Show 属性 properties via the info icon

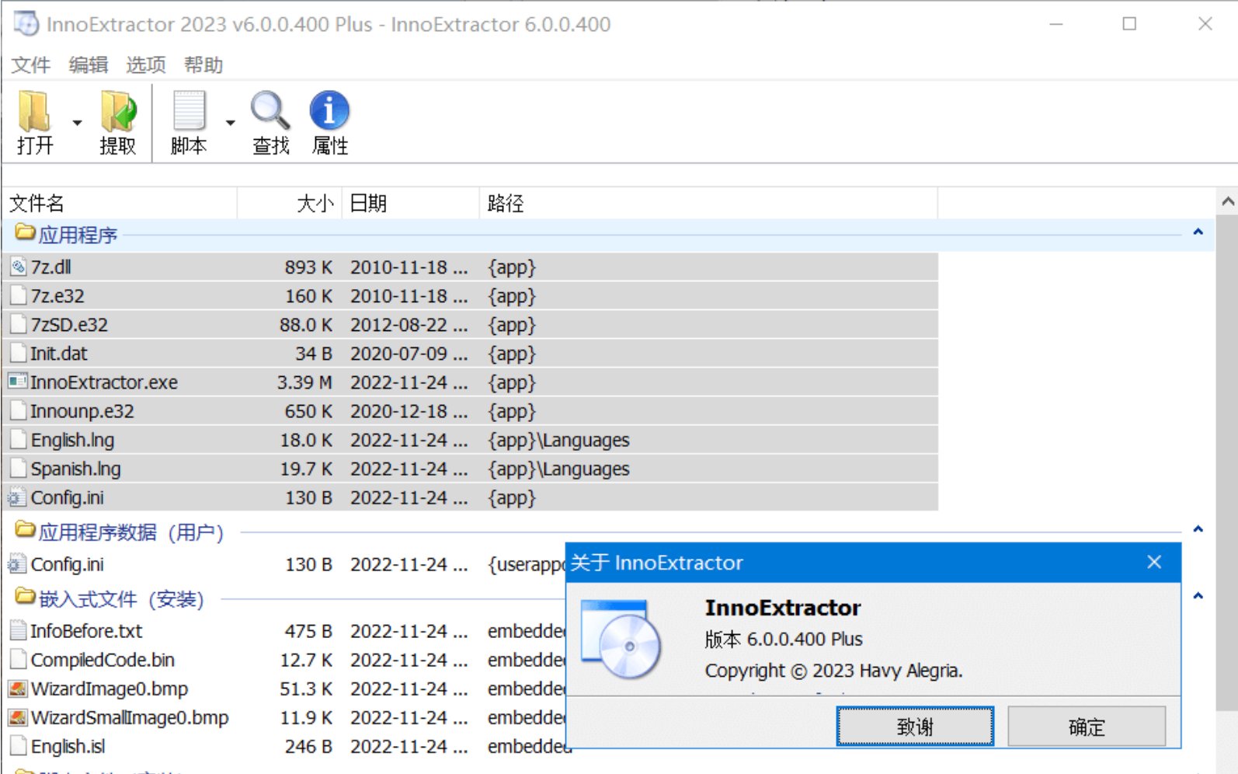[x=329, y=122]
